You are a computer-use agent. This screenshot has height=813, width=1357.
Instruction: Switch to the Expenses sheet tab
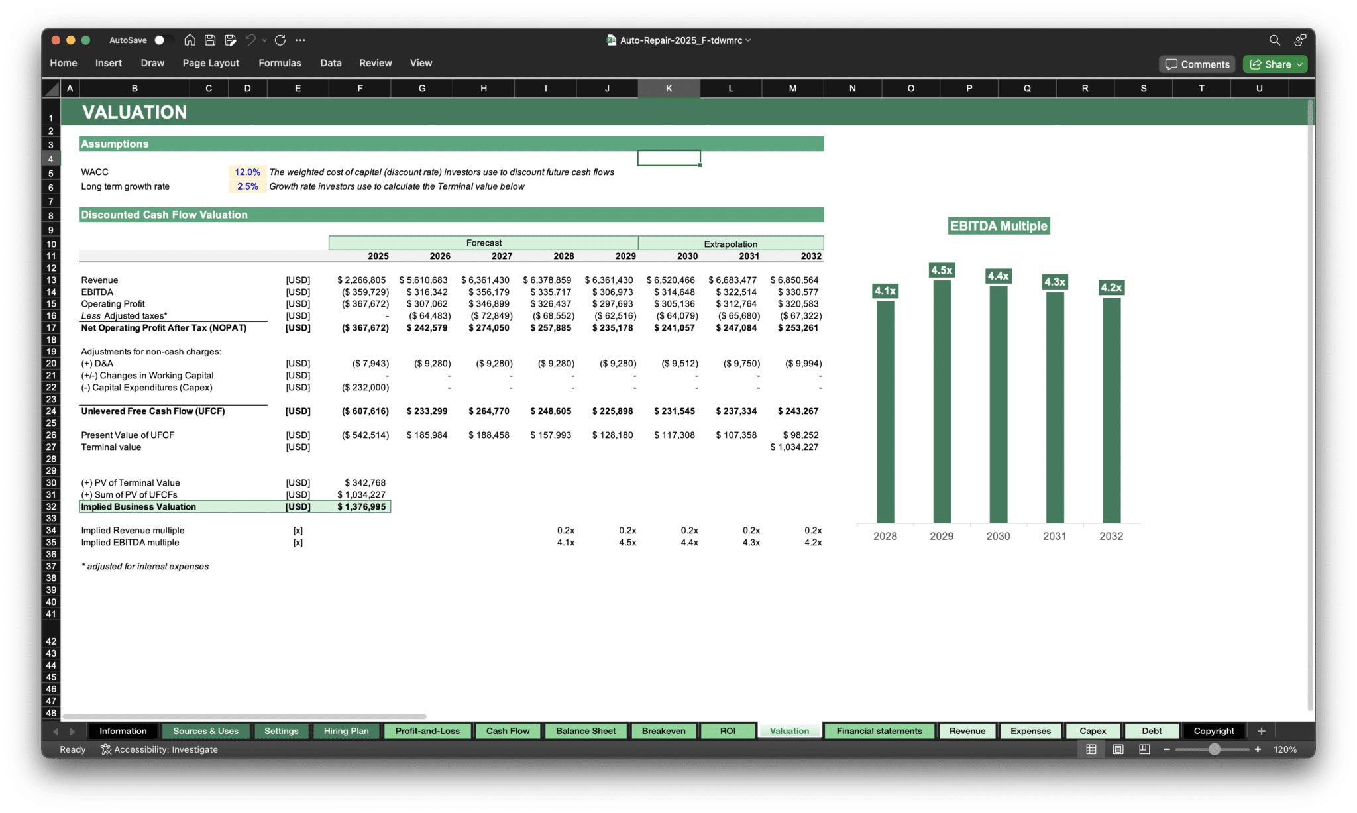click(1030, 731)
